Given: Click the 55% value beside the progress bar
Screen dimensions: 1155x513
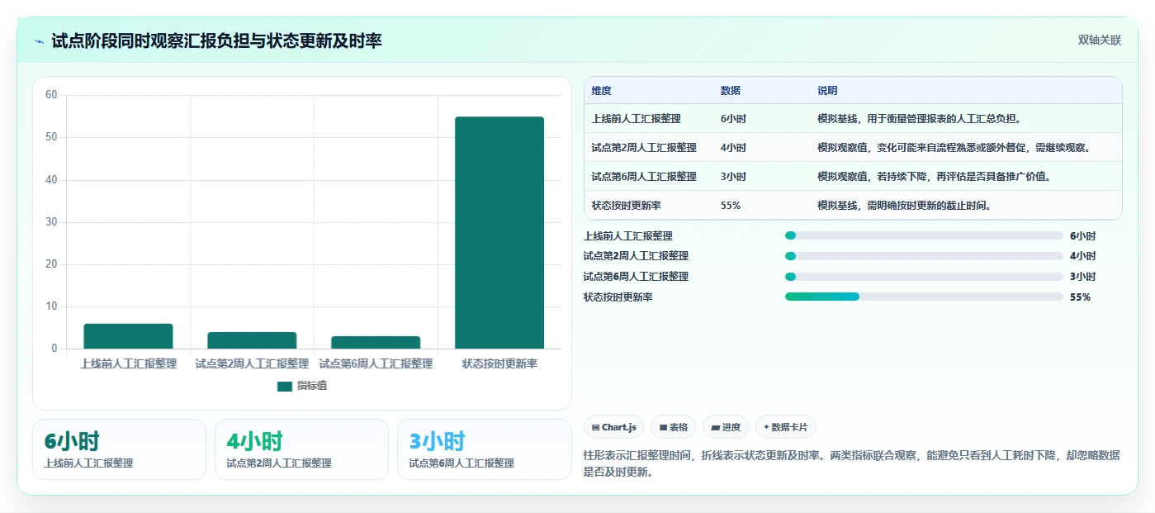Looking at the screenshot, I should tap(1080, 297).
